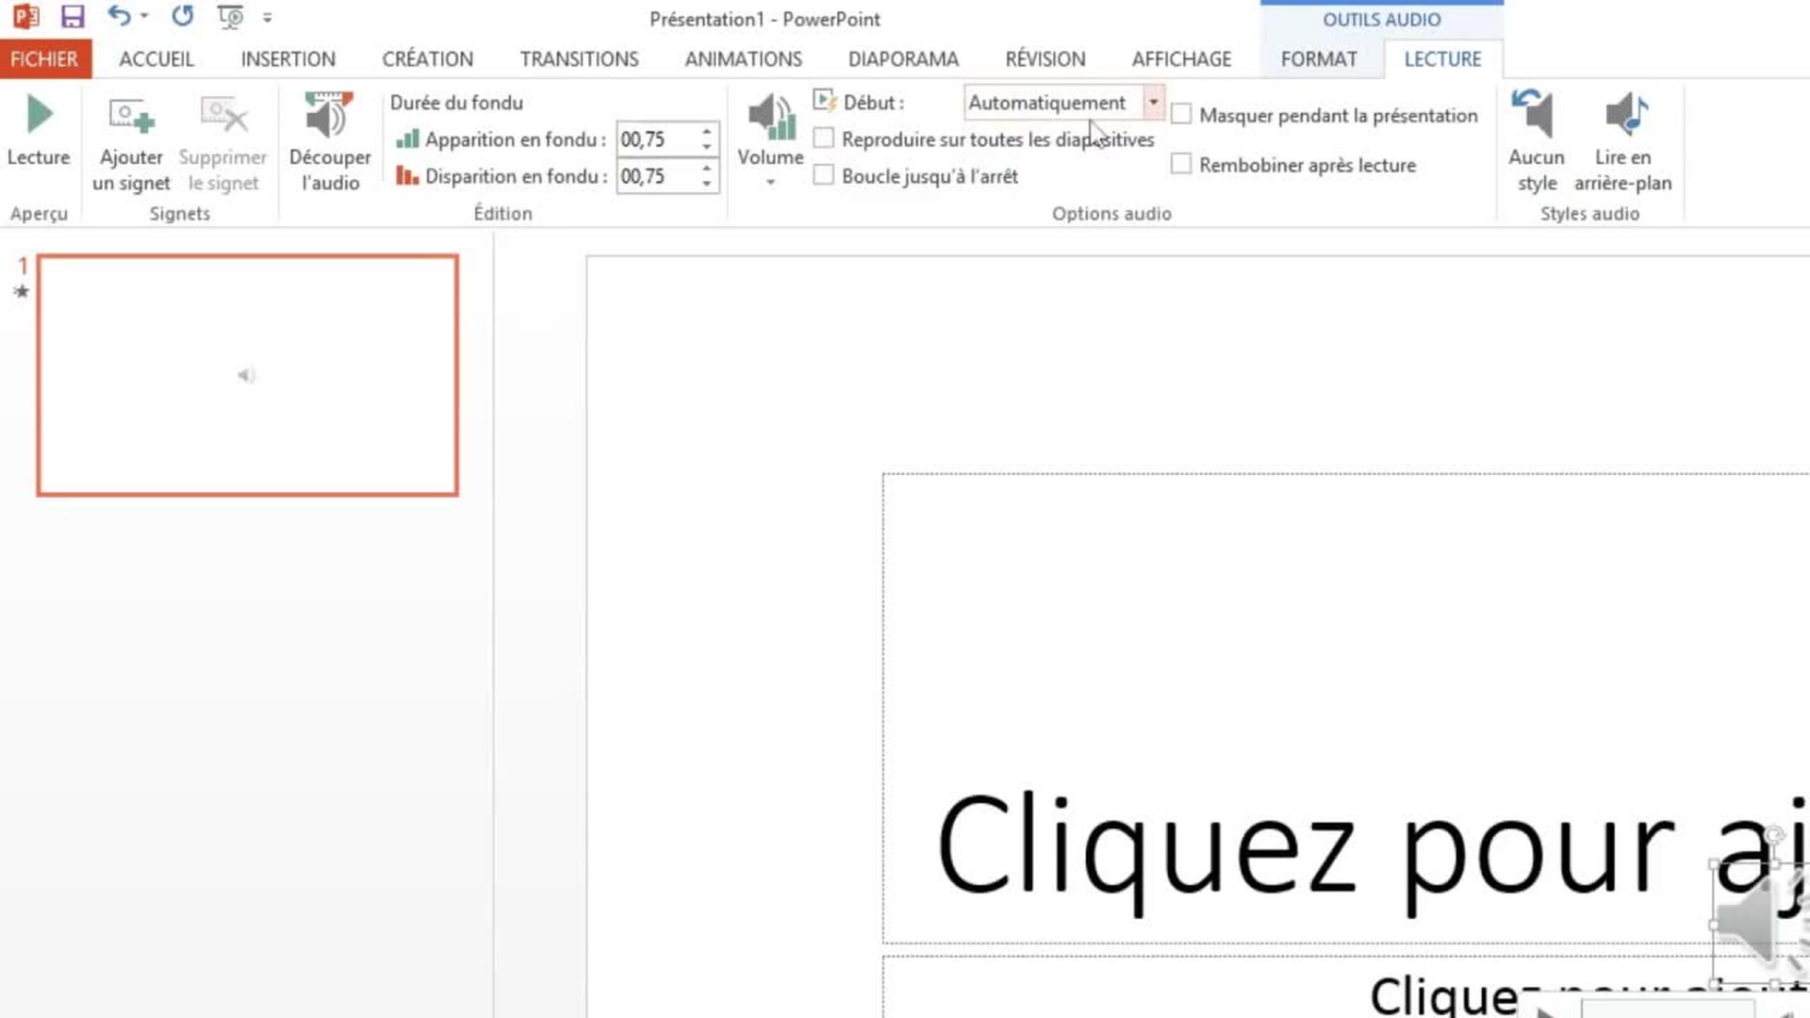This screenshot has width=1810, height=1018.
Task: Expand the Début dropdown menu
Action: (x=1152, y=102)
